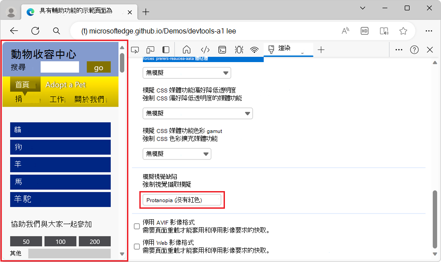This screenshot has width=441, height=262.
Task: Close the demo page browser tab
Action: 130,12
